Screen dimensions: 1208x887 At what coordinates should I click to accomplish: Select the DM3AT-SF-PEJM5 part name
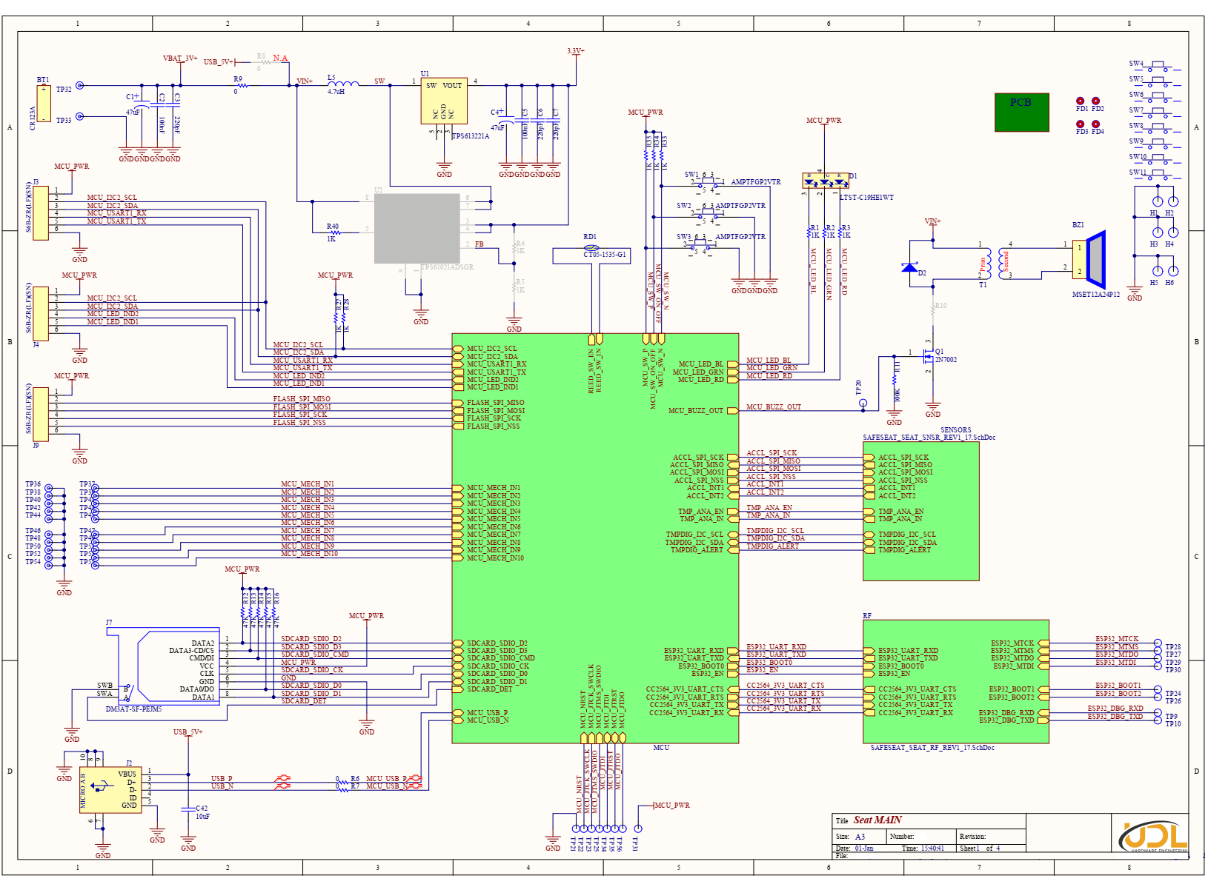coord(133,709)
